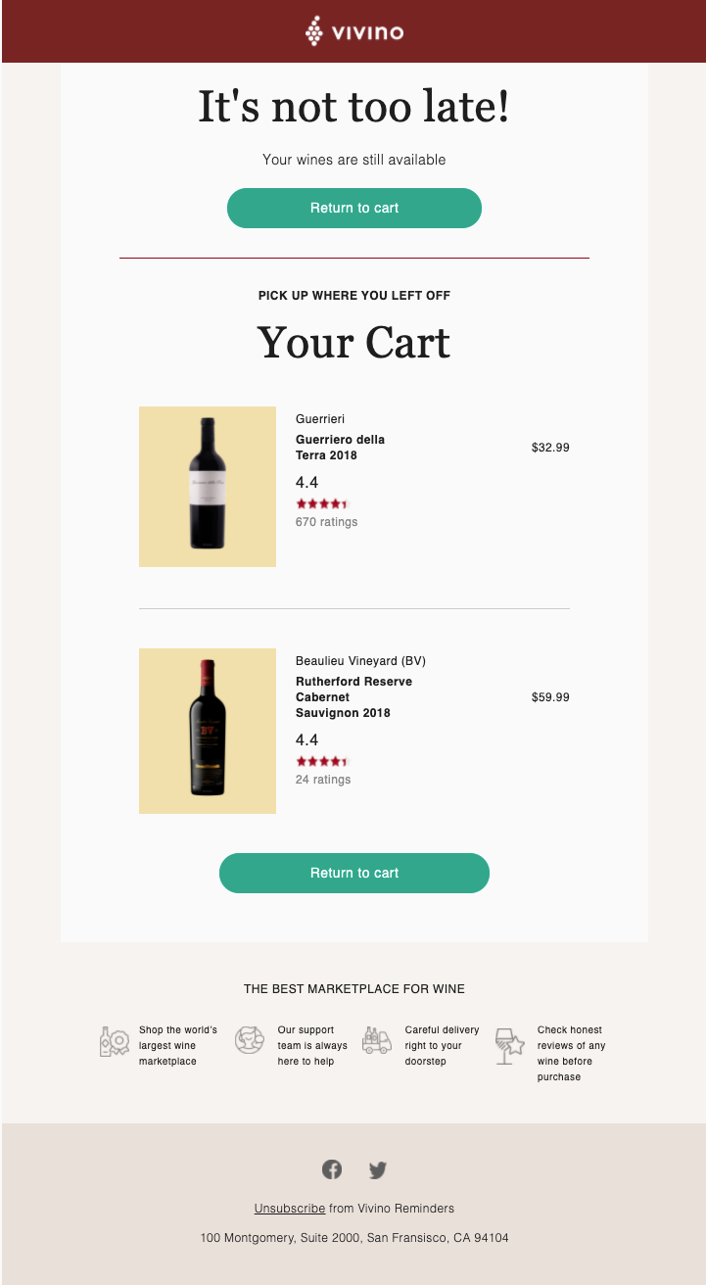Click the star rating under Rutherford Reserve Cabernet
This screenshot has width=706, height=1285.
pos(321,761)
